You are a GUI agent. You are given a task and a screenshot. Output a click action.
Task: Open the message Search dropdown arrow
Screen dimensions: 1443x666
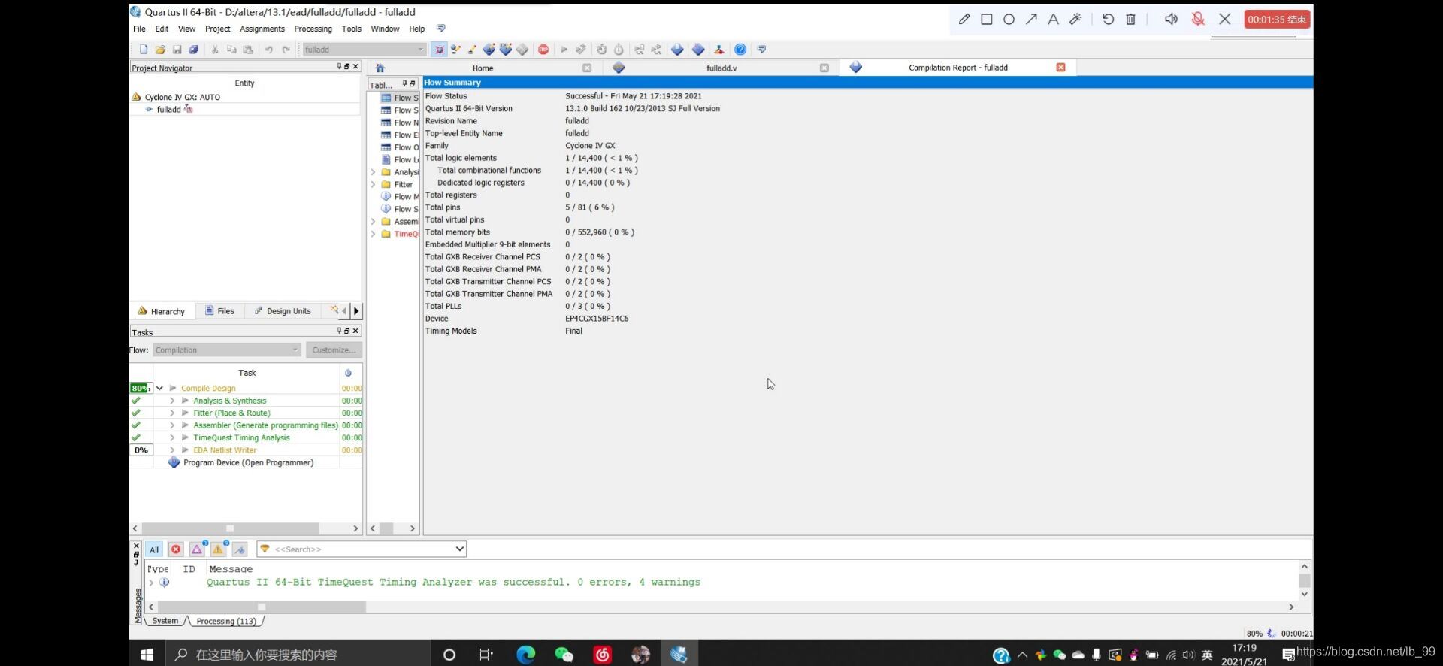(x=459, y=549)
